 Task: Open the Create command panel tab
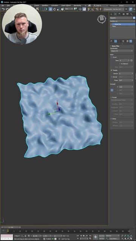111,14
